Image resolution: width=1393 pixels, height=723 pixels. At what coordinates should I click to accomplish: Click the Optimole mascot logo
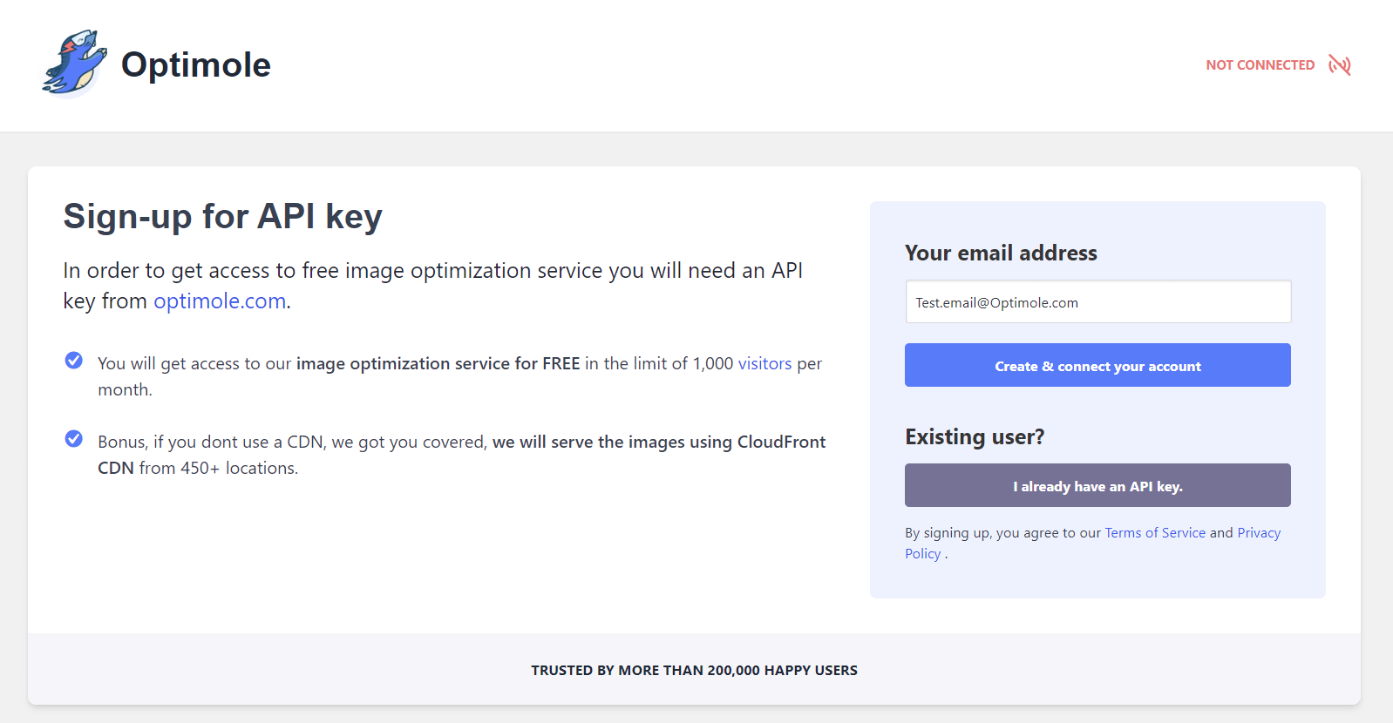tap(74, 64)
